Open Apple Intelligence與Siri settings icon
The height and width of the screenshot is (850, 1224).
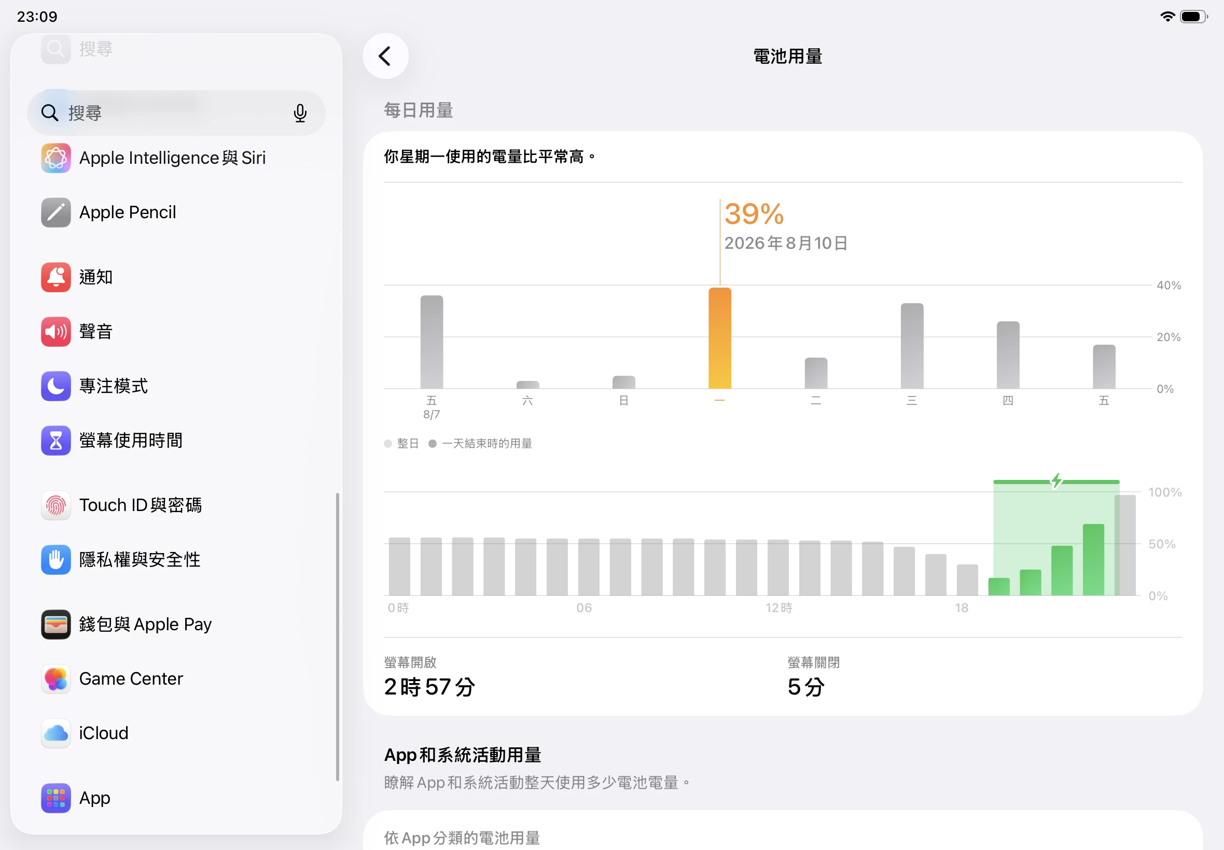point(56,158)
